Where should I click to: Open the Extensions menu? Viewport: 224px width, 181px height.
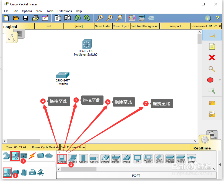click(x=65, y=11)
